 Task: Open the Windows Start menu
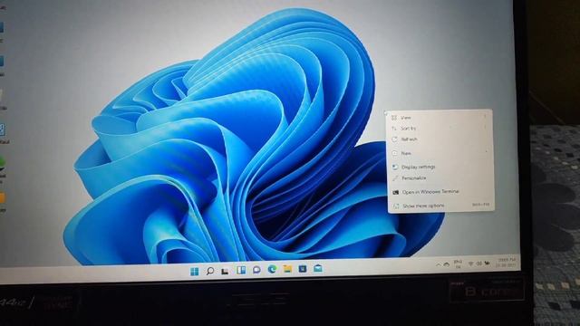[x=194, y=272]
